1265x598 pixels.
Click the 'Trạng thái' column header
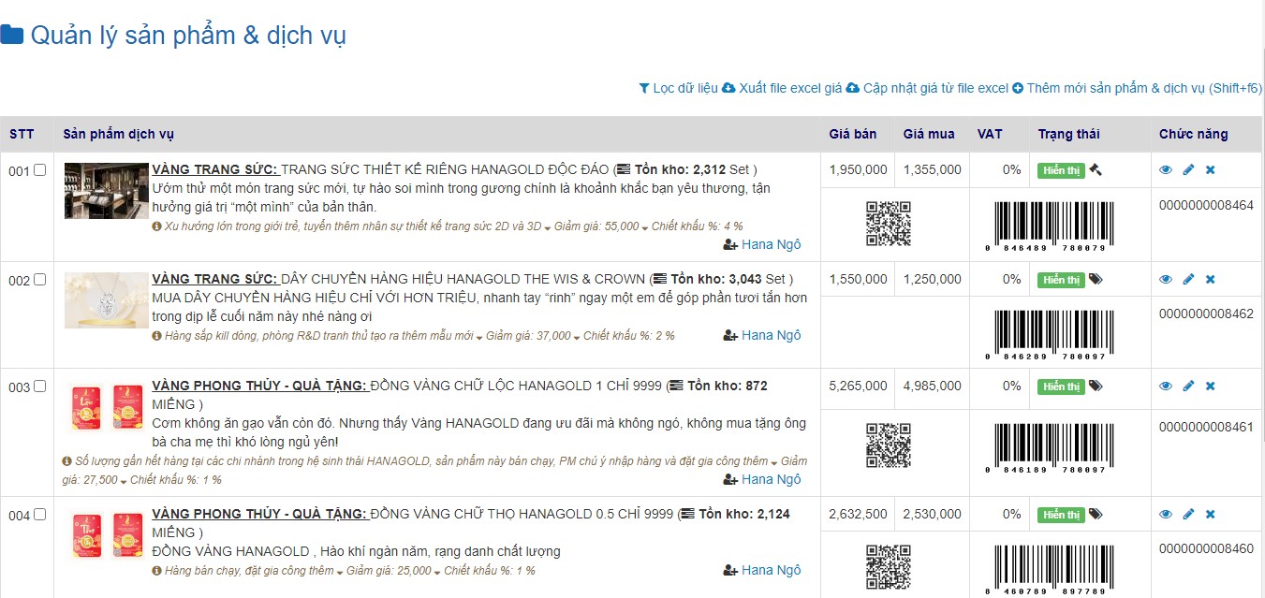coord(1068,134)
